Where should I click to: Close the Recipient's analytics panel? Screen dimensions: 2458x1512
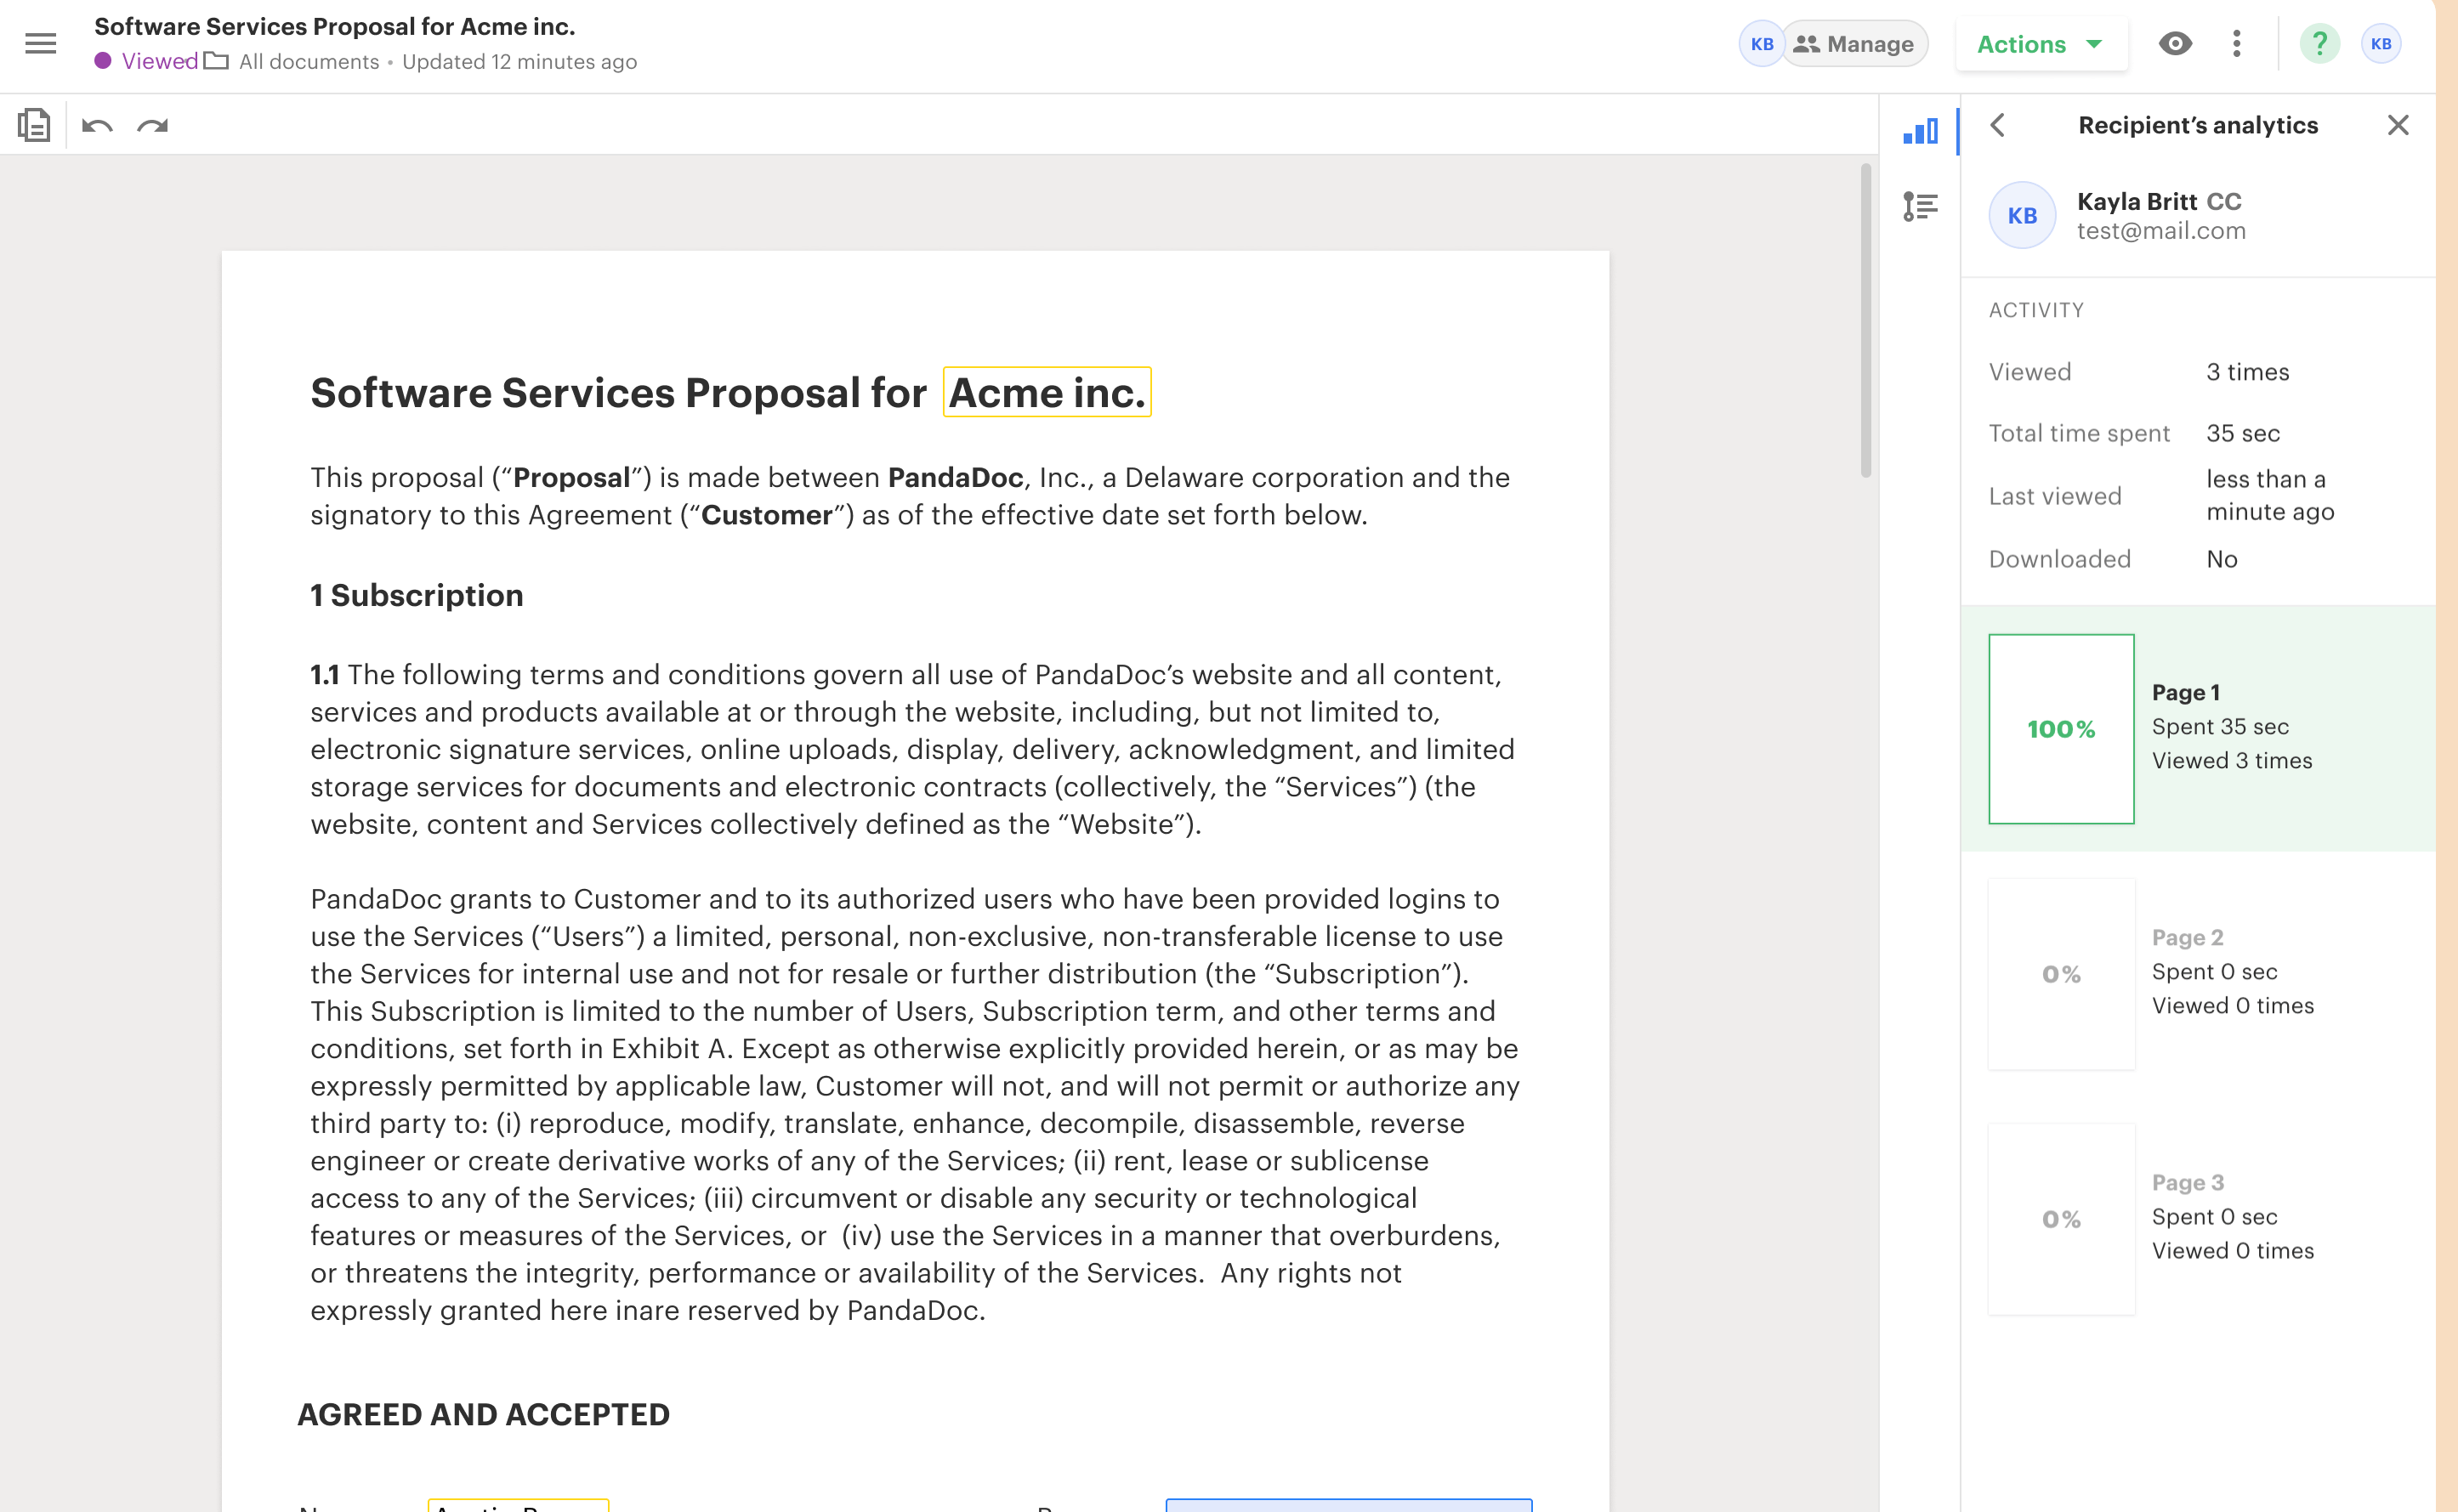coord(2398,125)
